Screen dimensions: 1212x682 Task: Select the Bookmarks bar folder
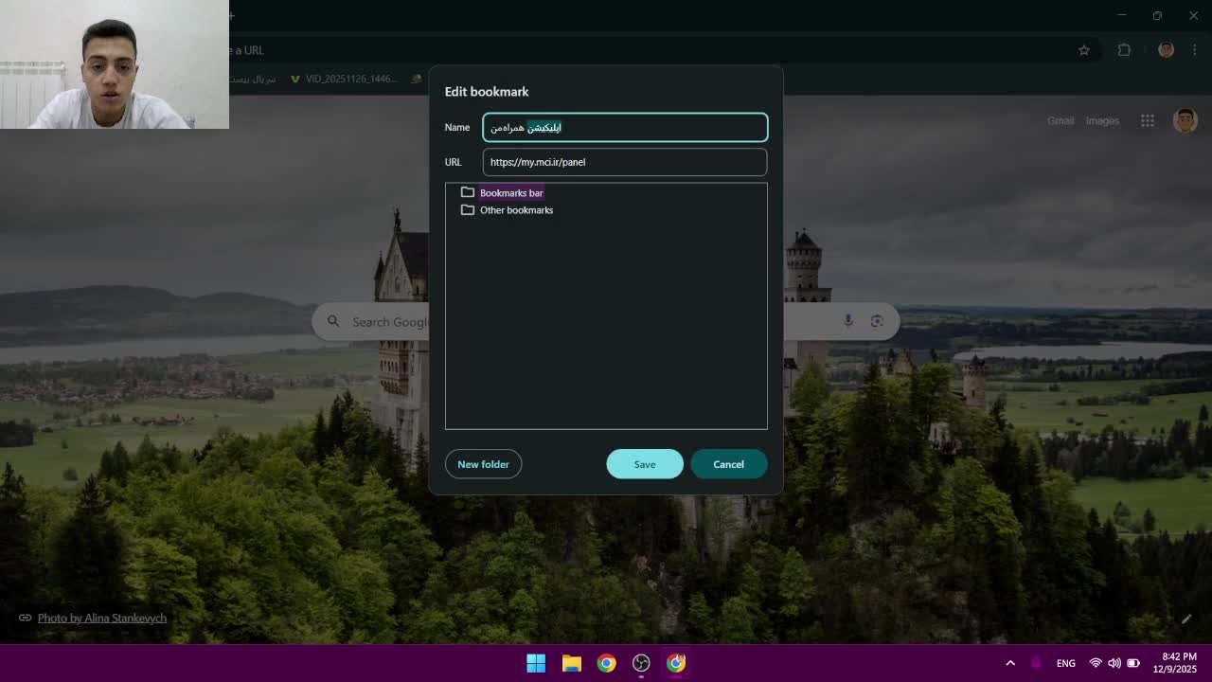click(x=510, y=193)
